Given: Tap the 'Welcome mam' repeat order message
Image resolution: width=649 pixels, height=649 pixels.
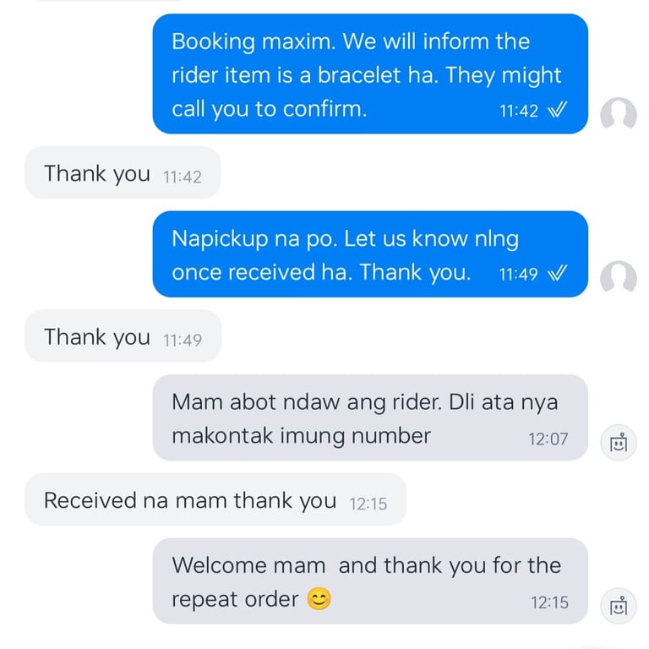Looking at the screenshot, I should click(x=370, y=581).
